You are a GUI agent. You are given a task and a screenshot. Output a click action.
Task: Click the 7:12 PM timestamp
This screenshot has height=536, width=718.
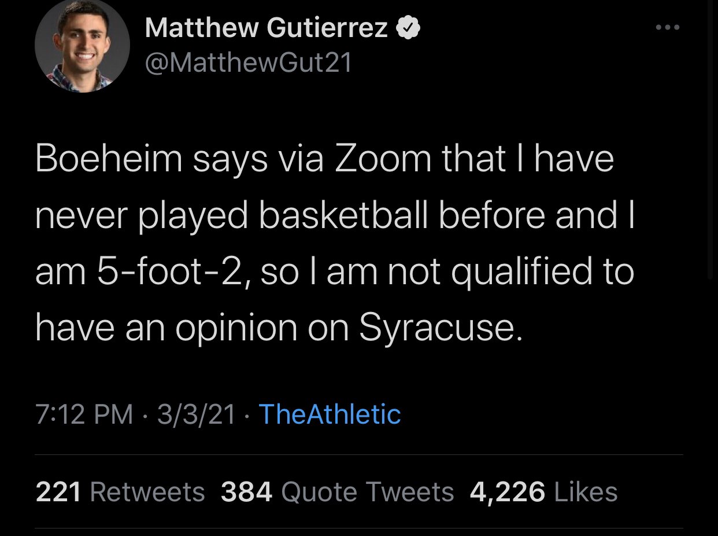(x=84, y=414)
